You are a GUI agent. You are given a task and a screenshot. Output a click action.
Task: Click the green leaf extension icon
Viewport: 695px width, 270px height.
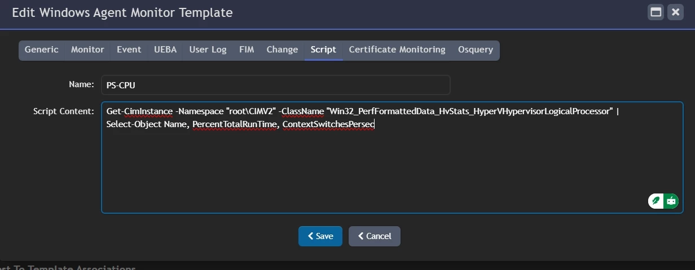point(656,200)
